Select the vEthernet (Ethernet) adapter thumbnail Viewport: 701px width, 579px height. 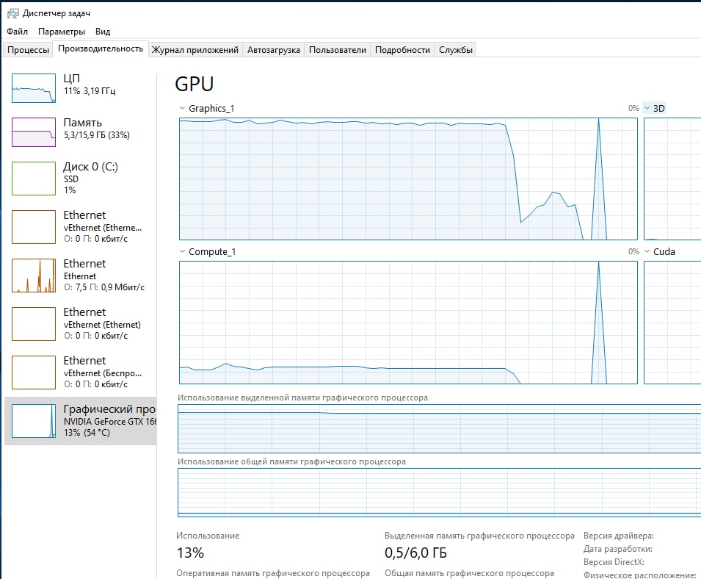pyautogui.click(x=34, y=324)
